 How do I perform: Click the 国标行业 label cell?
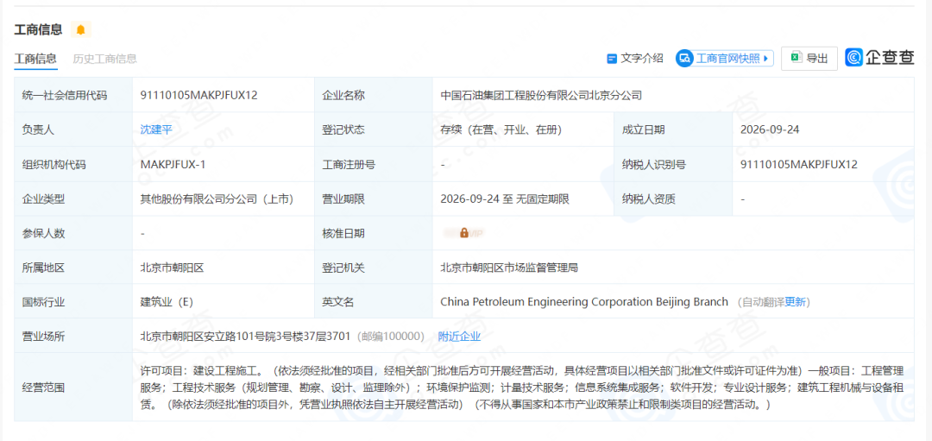tap(73, 302)
